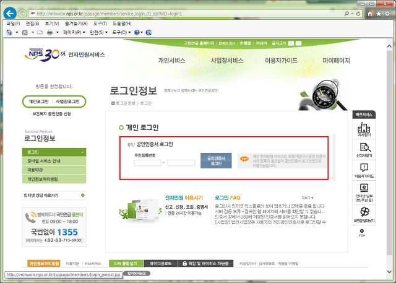
Task: Open the 사업장서비스 main navigation tab
Action: [x=227, y=61]
